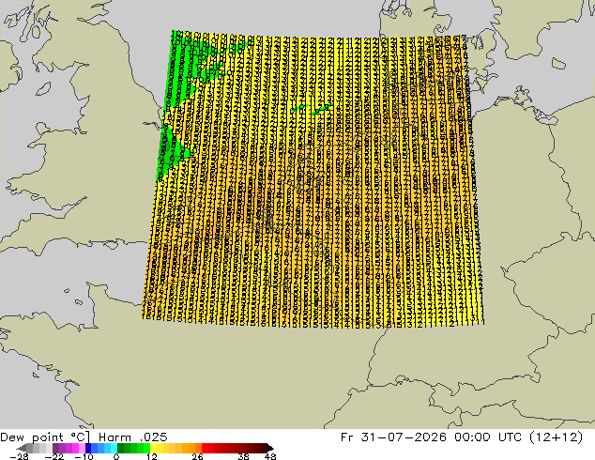Click the 'Fr 31-07-2026 00:00 UTC (12+12)' timestamp
595x460 pixels.
462,437
